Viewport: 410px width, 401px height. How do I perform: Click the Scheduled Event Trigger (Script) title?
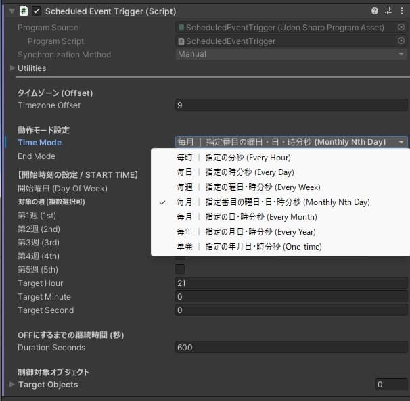coord(110,11)
